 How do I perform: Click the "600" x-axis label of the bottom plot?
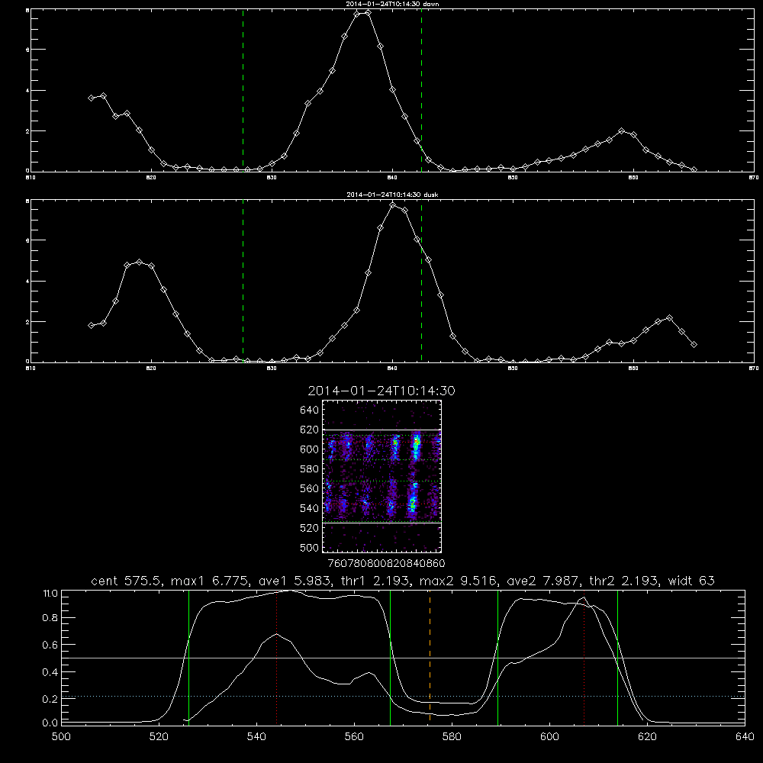click(549, 737)
